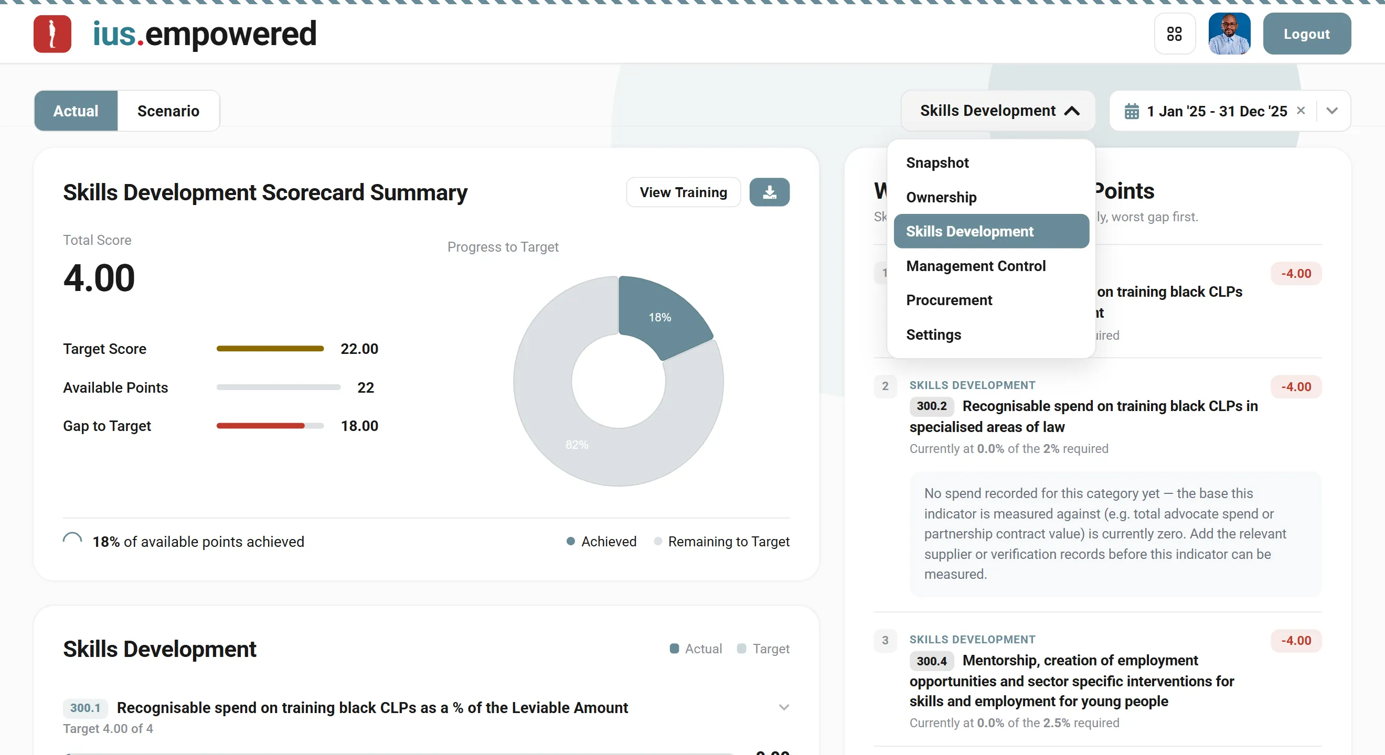Expand the 300.1 indicator row chevron

784,708
